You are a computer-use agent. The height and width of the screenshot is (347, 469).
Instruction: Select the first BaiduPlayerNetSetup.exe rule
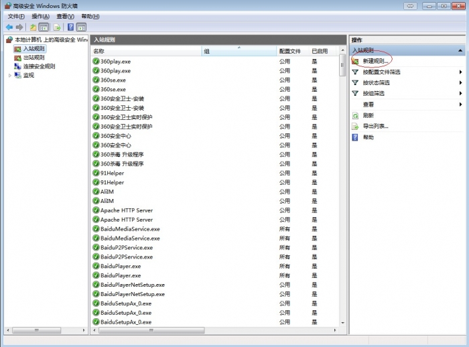click(x=133, y=285)
